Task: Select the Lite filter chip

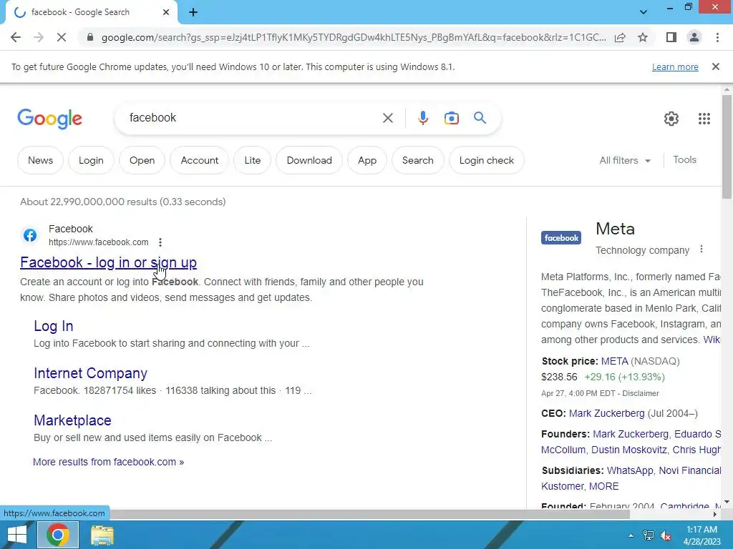Action: pos(253,160)
